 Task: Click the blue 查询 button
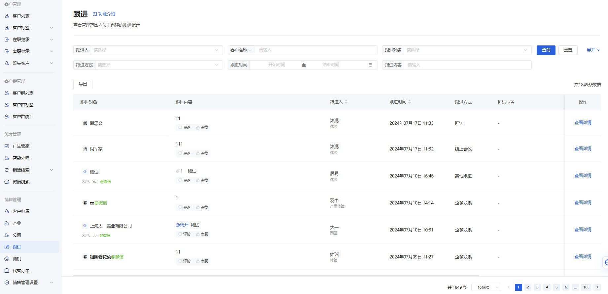point(546,50)
